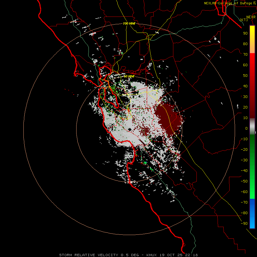The height and width of the screenshot is (257, 257).
Task: Click the "STORM RELATIVE VELOCITY 0.5 DEG" caption
Action: tap(99, 255)
